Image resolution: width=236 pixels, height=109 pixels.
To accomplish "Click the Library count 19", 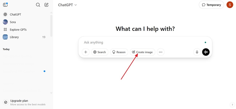I will pyautogui.click(x=44, y=37).
